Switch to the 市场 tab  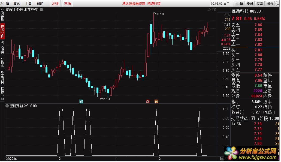(x=67, y=4)
